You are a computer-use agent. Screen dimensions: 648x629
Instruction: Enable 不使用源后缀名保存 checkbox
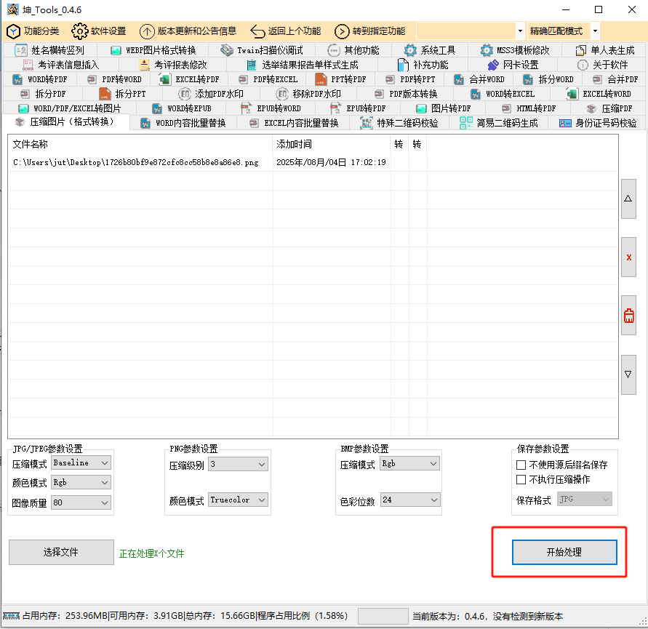(x=521, y=465)
